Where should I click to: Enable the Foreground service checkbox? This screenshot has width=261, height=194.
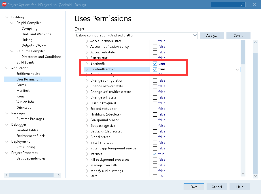pos(155,120)
